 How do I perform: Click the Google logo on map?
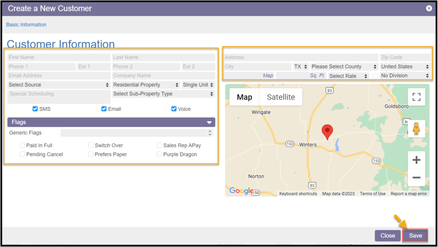(x=241, y=191)
